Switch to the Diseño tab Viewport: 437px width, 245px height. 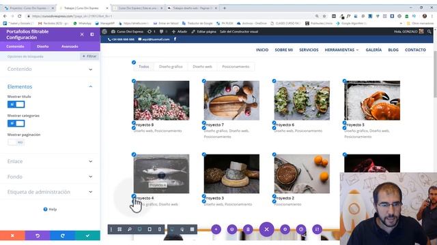pyautogui.click(x=42, y=46)
